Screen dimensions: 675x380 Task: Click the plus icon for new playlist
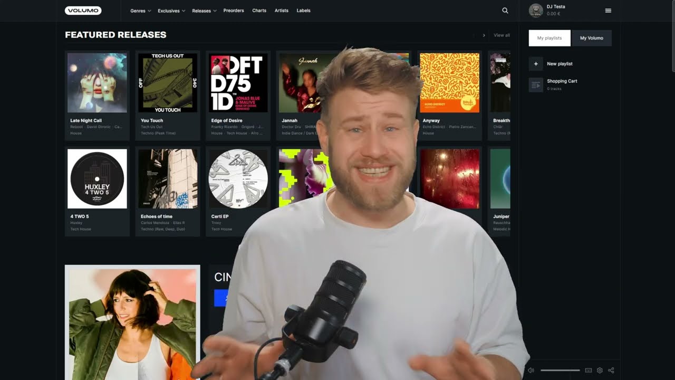coord(536,64)
